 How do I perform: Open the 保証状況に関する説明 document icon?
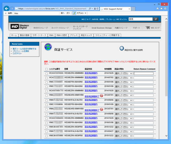122,48
